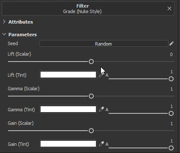Viewport: 180px width, 153px height.
Task: Pick color with Gain (Tint) eyedropper
Action: (101, 144)
